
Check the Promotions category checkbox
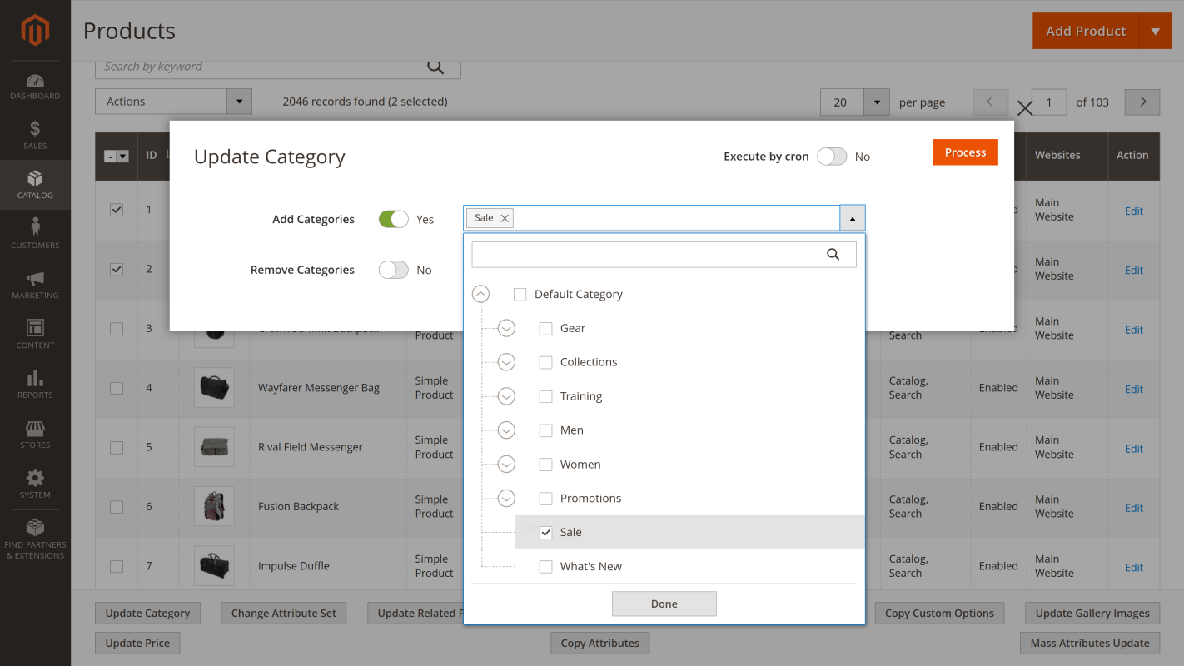tap(546, 499)
